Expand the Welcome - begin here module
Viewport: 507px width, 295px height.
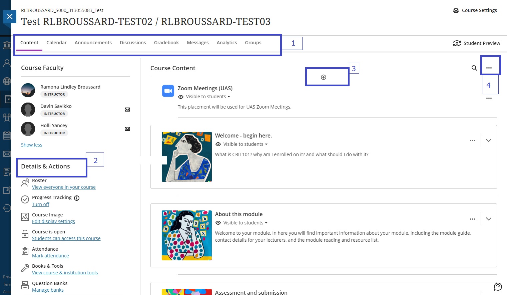click(x=489, y=140)
